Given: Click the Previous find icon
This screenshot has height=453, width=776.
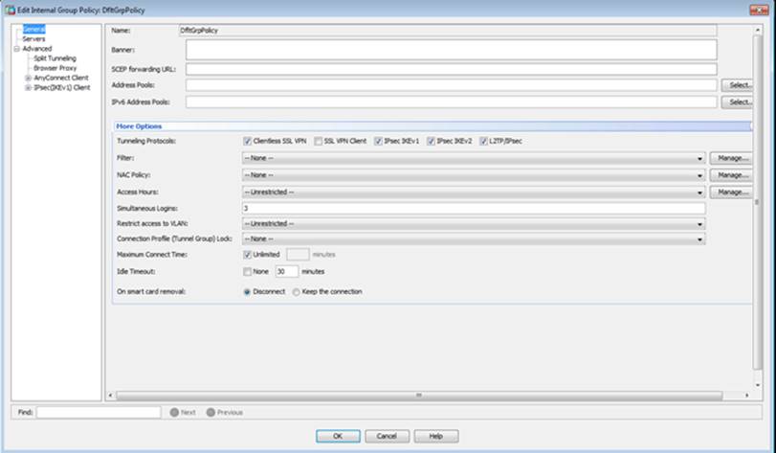Looking at the screenshot, I should coord(210,412).
